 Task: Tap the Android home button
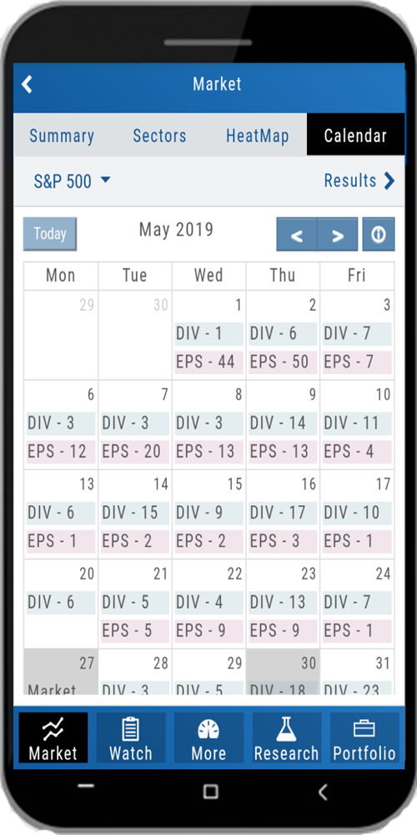(x=211, y=792)
